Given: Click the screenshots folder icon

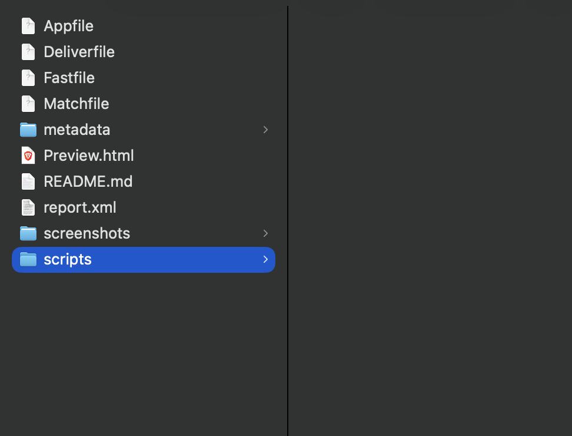Looking at the screenshot, I should click(x=28, y=233).
